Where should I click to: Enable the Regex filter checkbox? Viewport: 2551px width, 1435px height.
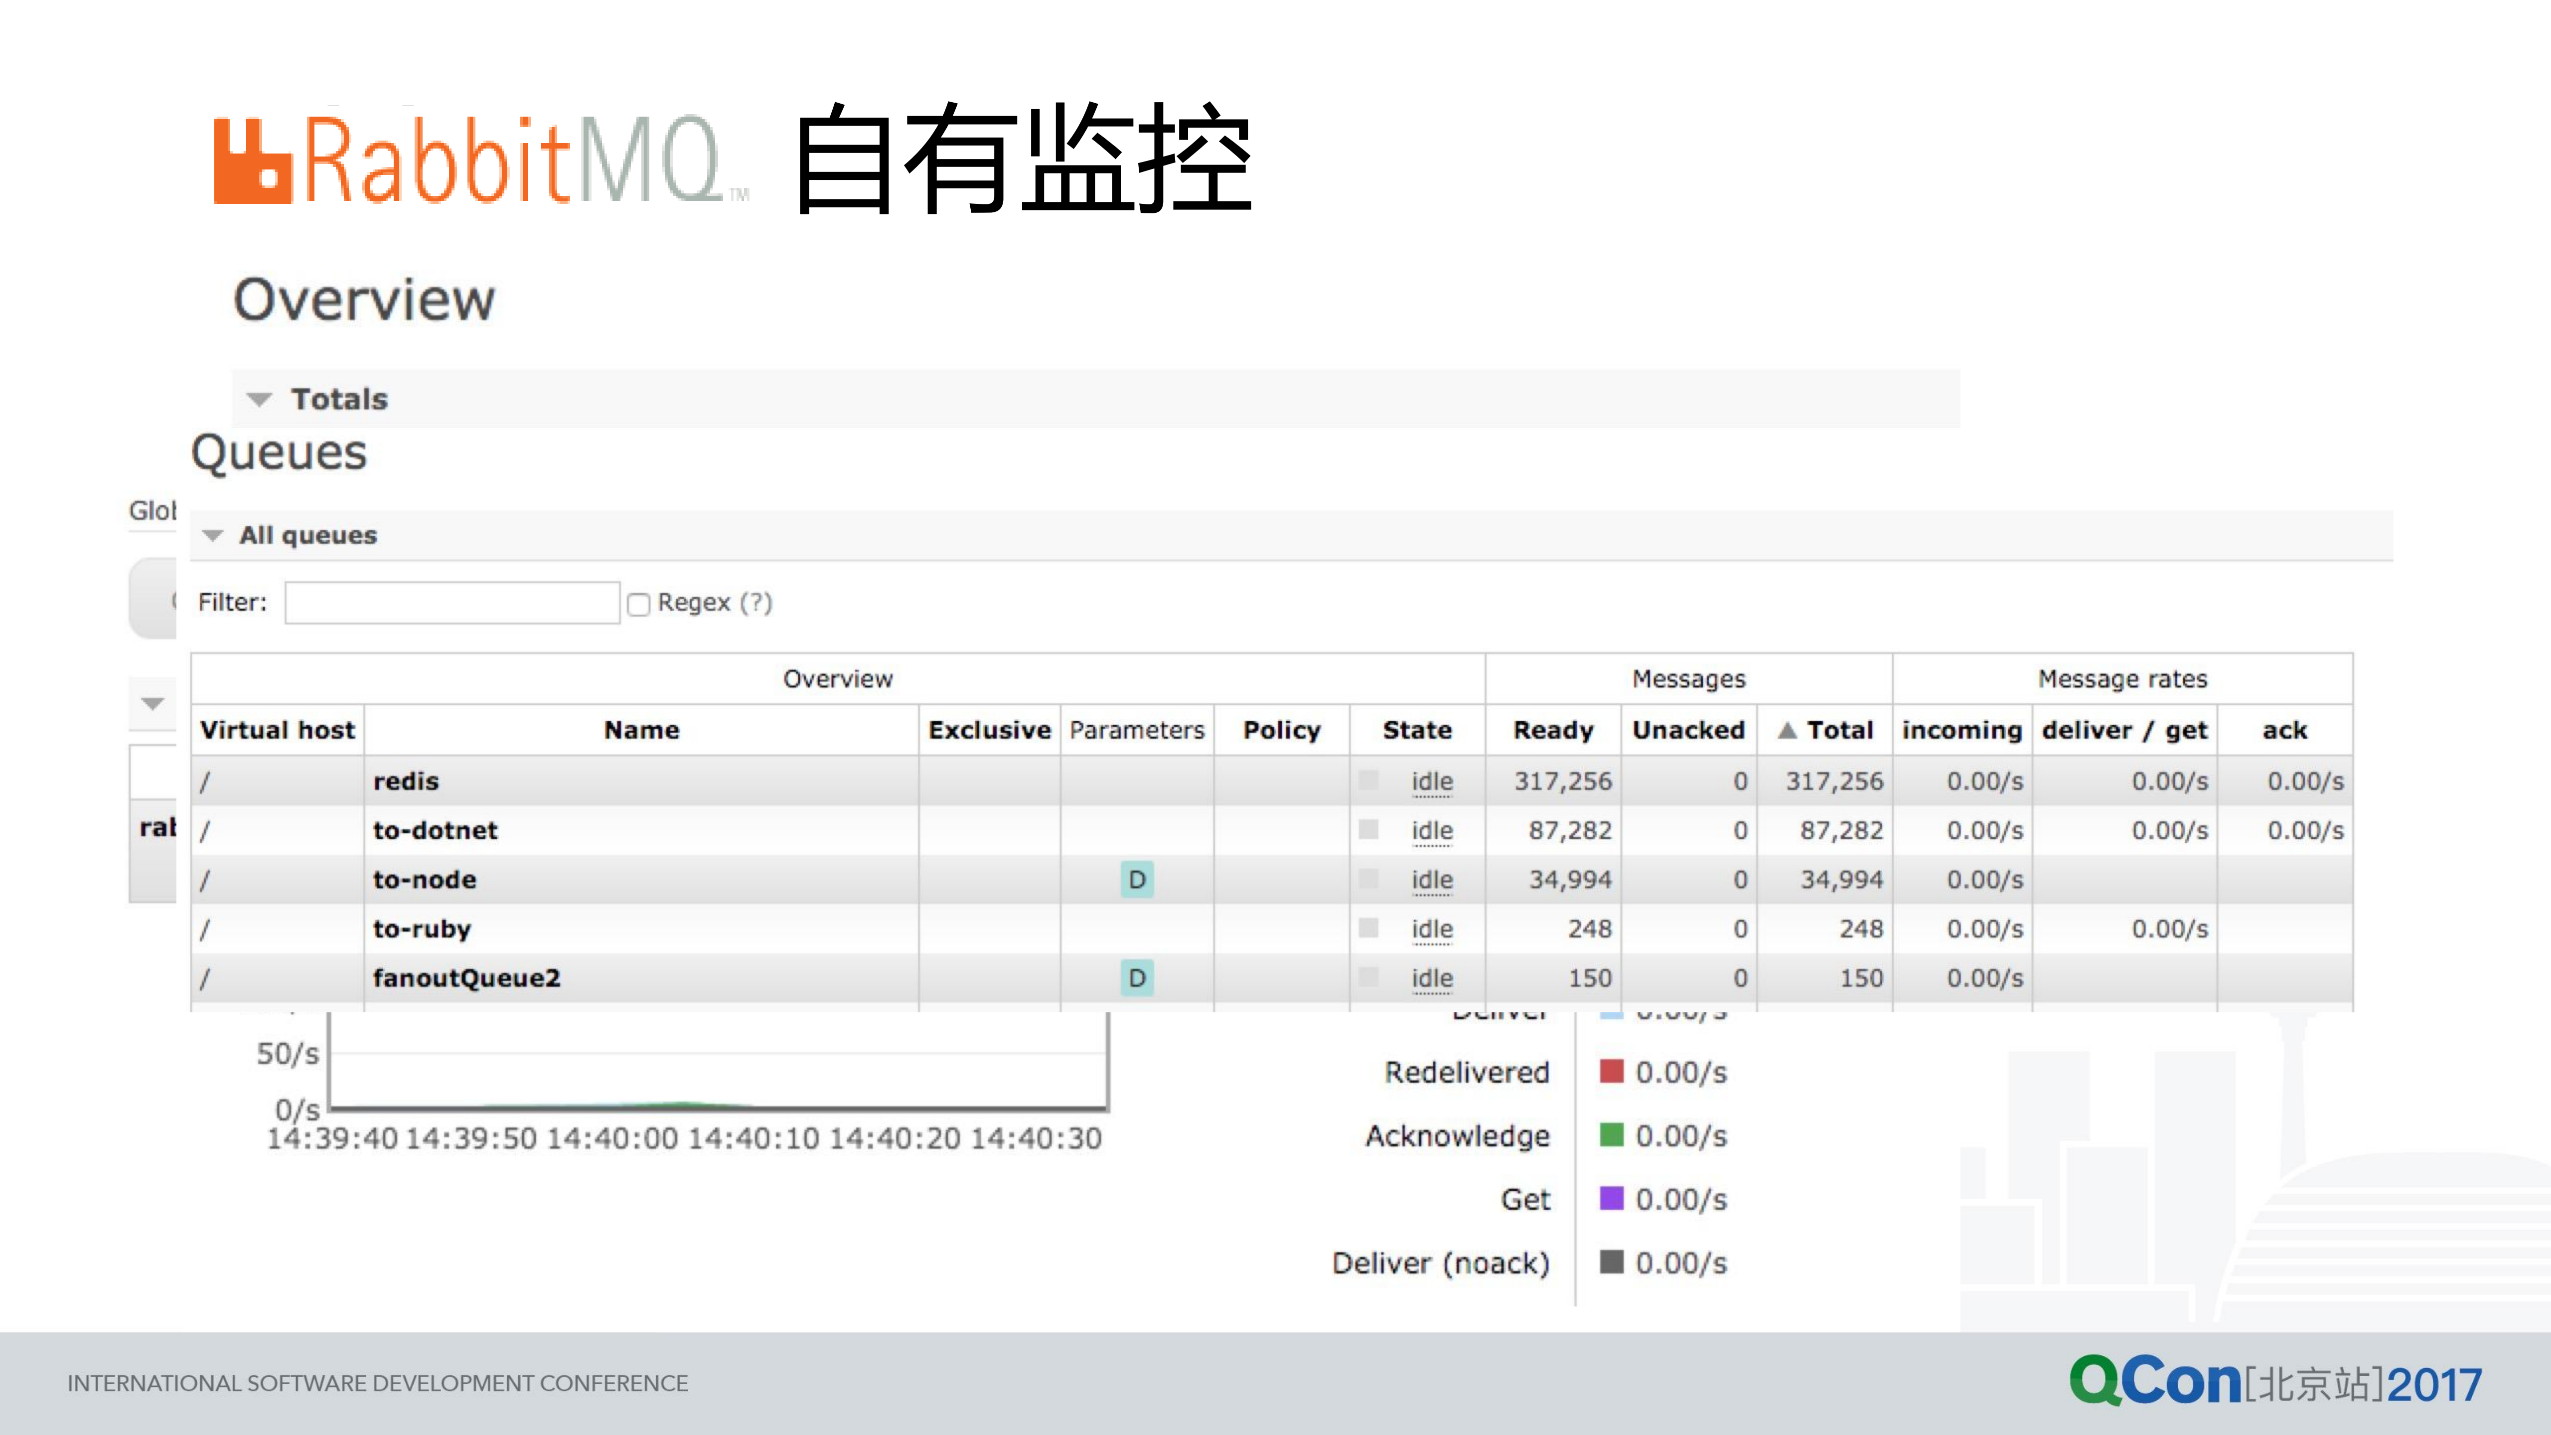click(x=639, y=603)
